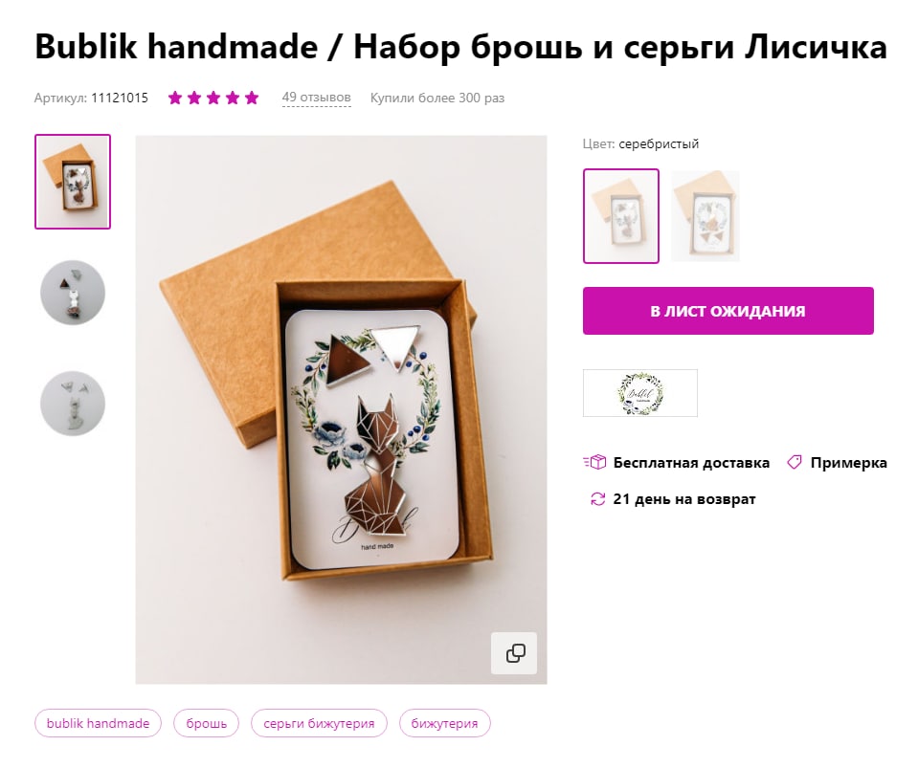This screenshot has height=768, width=918.
Task: Open the Bublik handmade brand logo
Action: click(639, 393)
